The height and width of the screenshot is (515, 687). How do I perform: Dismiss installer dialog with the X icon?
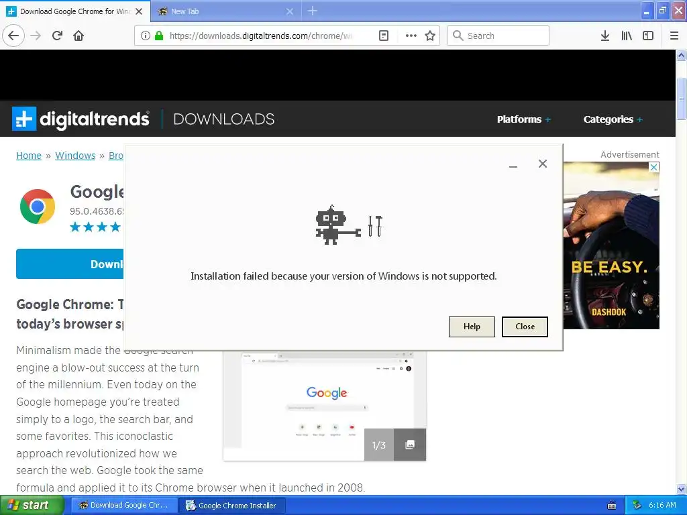[542, 164]
